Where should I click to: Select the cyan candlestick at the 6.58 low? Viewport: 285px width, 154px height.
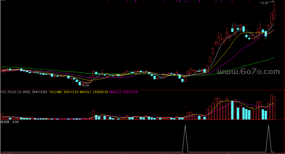tap(79, 84)
